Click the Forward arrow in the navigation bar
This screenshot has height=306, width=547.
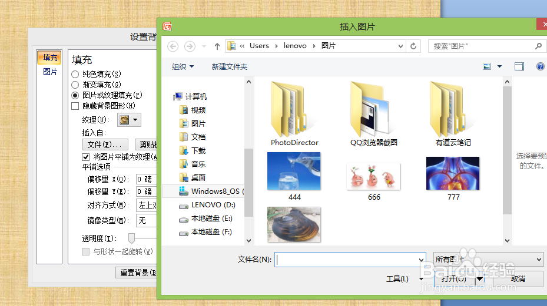190,46
